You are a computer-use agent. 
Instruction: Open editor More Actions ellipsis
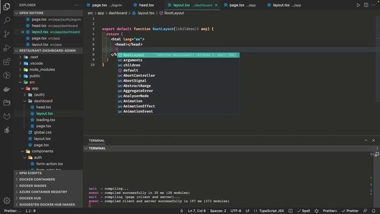[x=373, y=5]
